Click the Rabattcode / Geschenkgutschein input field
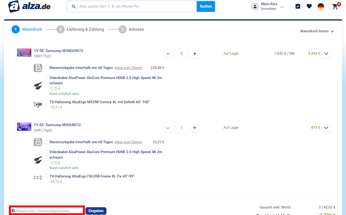Screen dimensions: 346x215 (x=47, y=210)
